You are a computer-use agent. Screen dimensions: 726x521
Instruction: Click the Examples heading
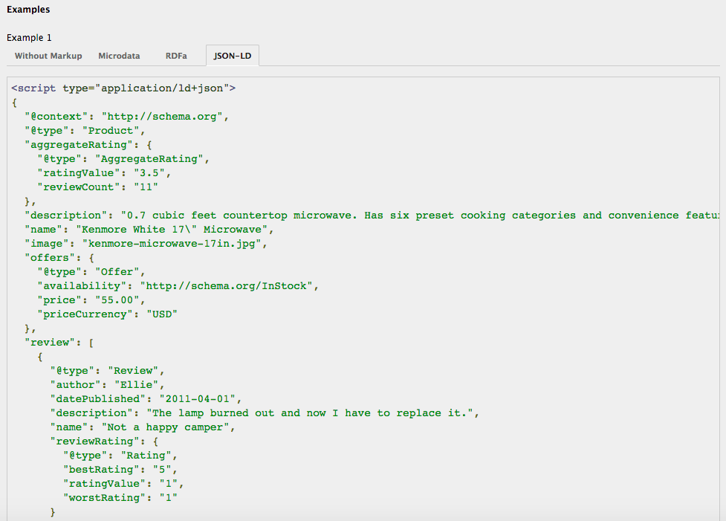29,10
